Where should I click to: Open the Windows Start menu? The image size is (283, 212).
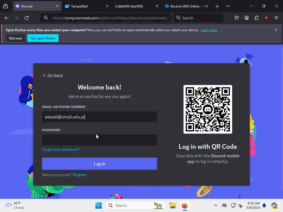click(98, 205)
